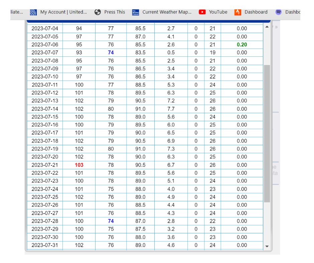Click the 0.5 value in the 2023-07-07 row
314x263 pixels.
point(171,53)
